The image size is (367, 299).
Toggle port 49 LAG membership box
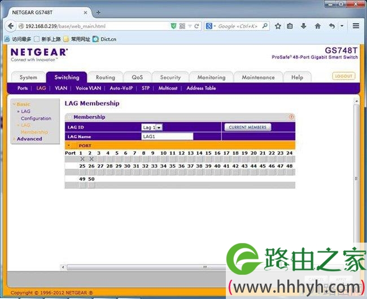[82, 186]
